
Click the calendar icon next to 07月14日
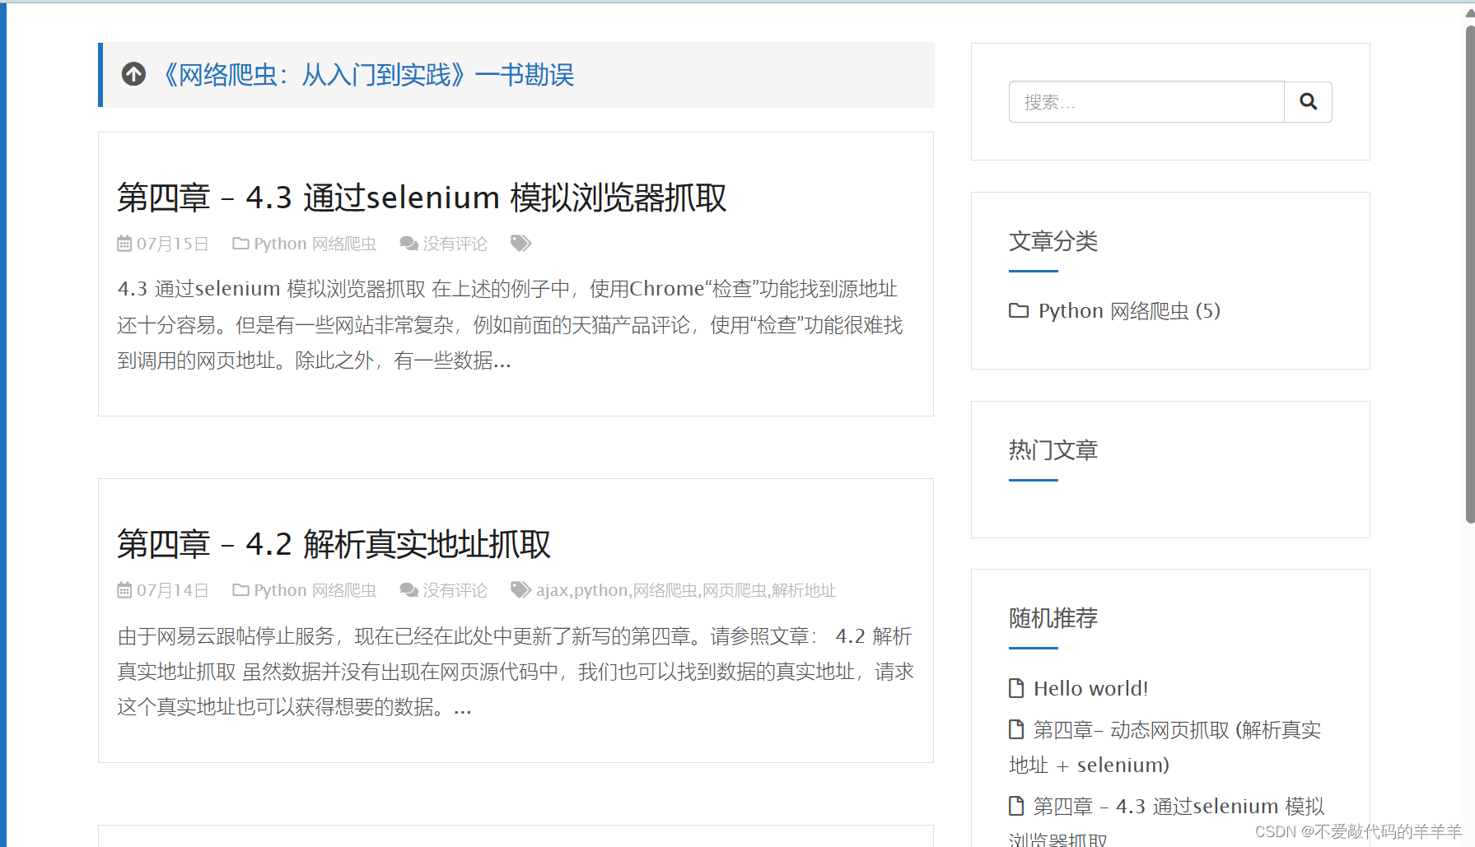[124, 589]
